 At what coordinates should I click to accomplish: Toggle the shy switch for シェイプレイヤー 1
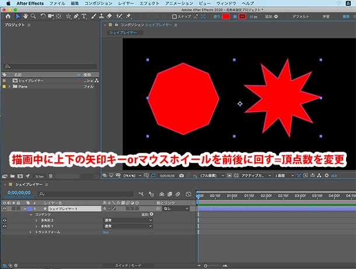pos(104,209)
